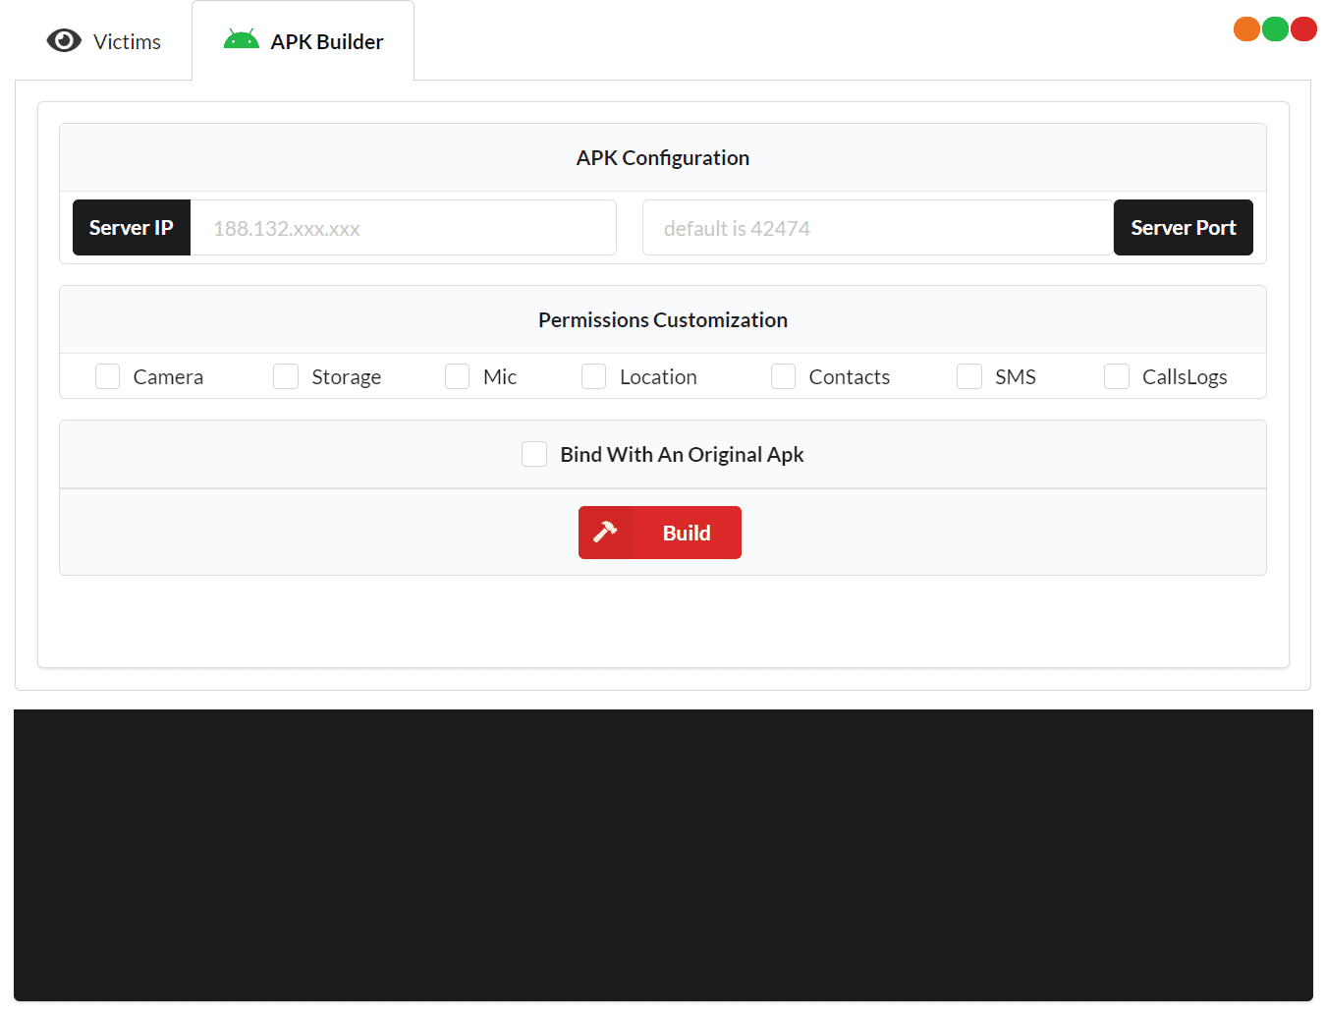Toggle the CallsLogs permission
This screenshot has width=1326, height=1017.
point(1117,376)
